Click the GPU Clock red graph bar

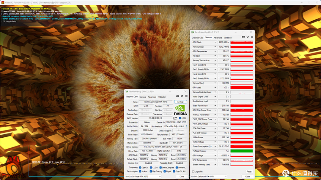242,42
